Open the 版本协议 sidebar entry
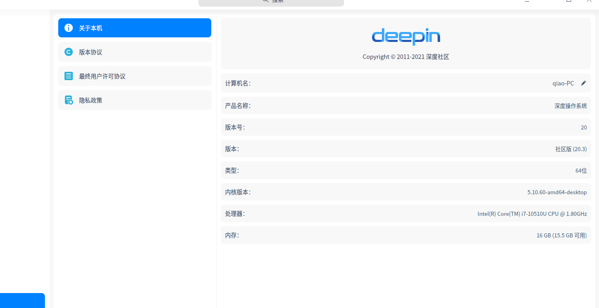 (x=135, y=52)
